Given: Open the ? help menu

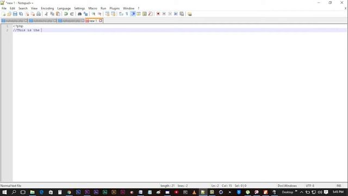Looking at the screenshot, I should coord(139,8).
